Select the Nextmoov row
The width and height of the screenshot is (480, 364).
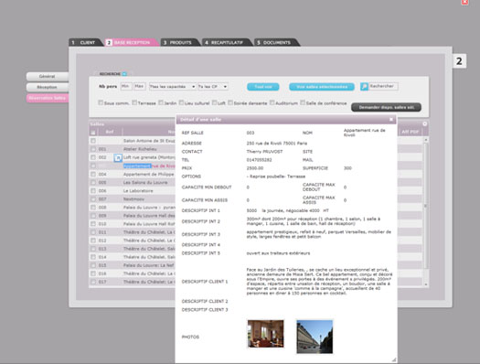click(x=133, y=199)
